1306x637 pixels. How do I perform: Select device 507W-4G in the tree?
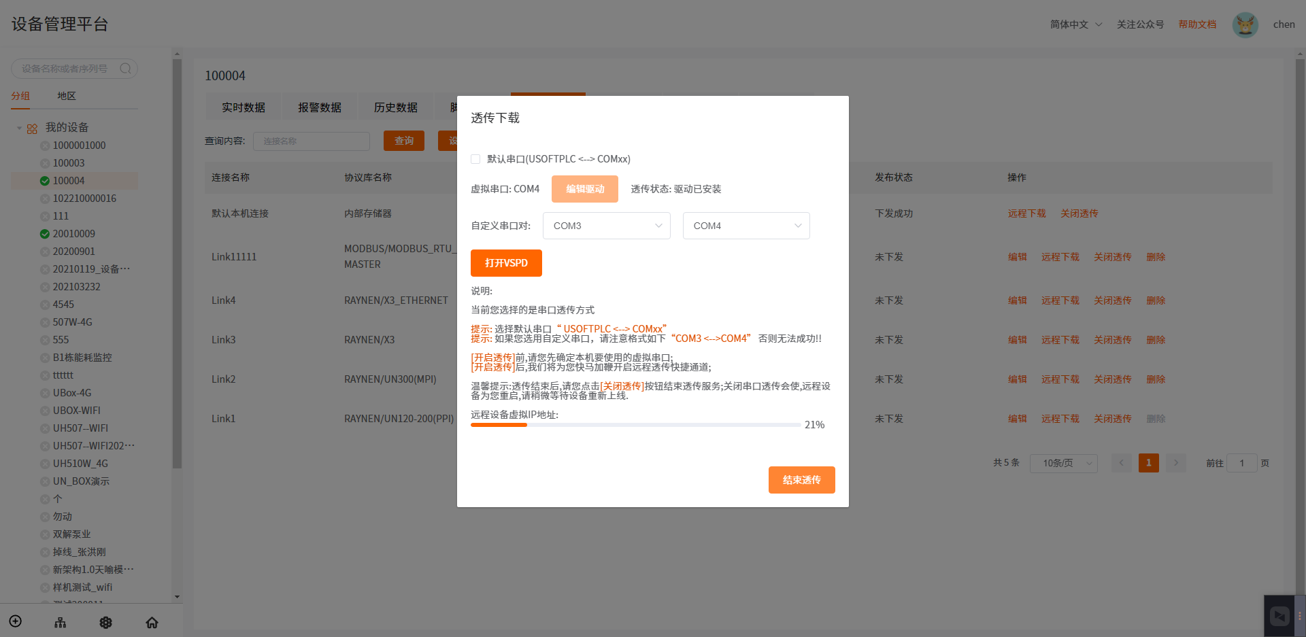(x=72, y=322)
